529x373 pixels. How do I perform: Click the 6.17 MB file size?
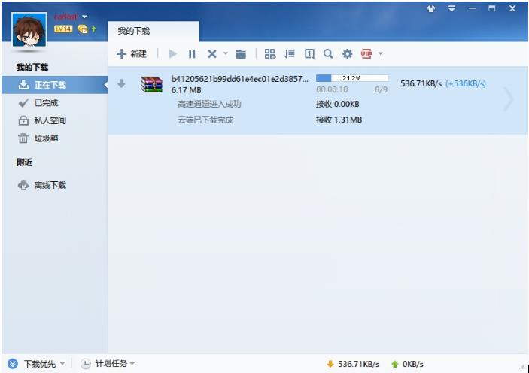186,90
